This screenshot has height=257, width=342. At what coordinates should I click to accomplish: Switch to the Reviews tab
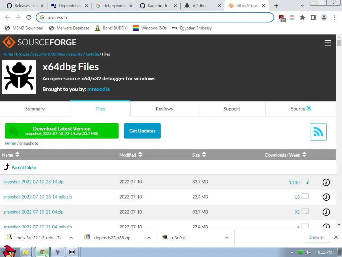pos(164,109)
